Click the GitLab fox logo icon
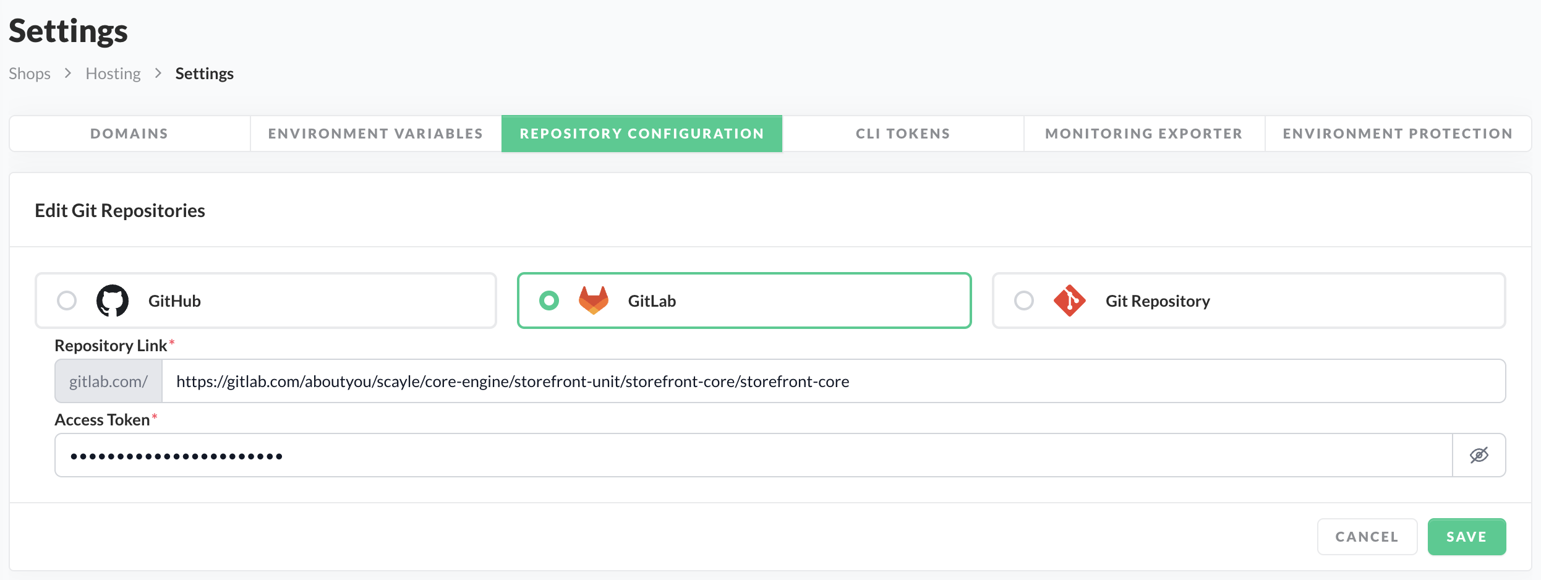The image size is (1541, 580). [x=593, y=301]
